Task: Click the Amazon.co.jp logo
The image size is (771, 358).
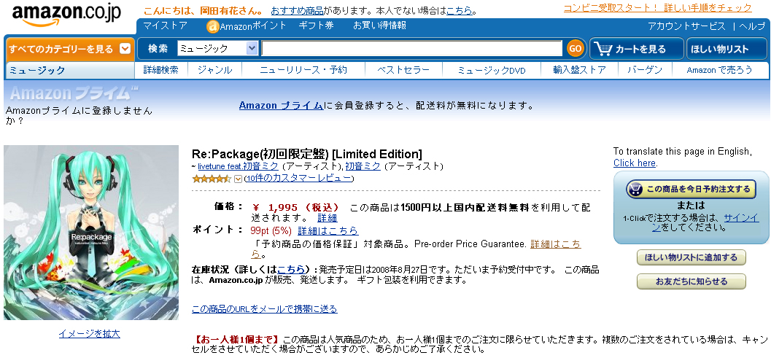Action: pyautogui.click(x=66, y=16)
